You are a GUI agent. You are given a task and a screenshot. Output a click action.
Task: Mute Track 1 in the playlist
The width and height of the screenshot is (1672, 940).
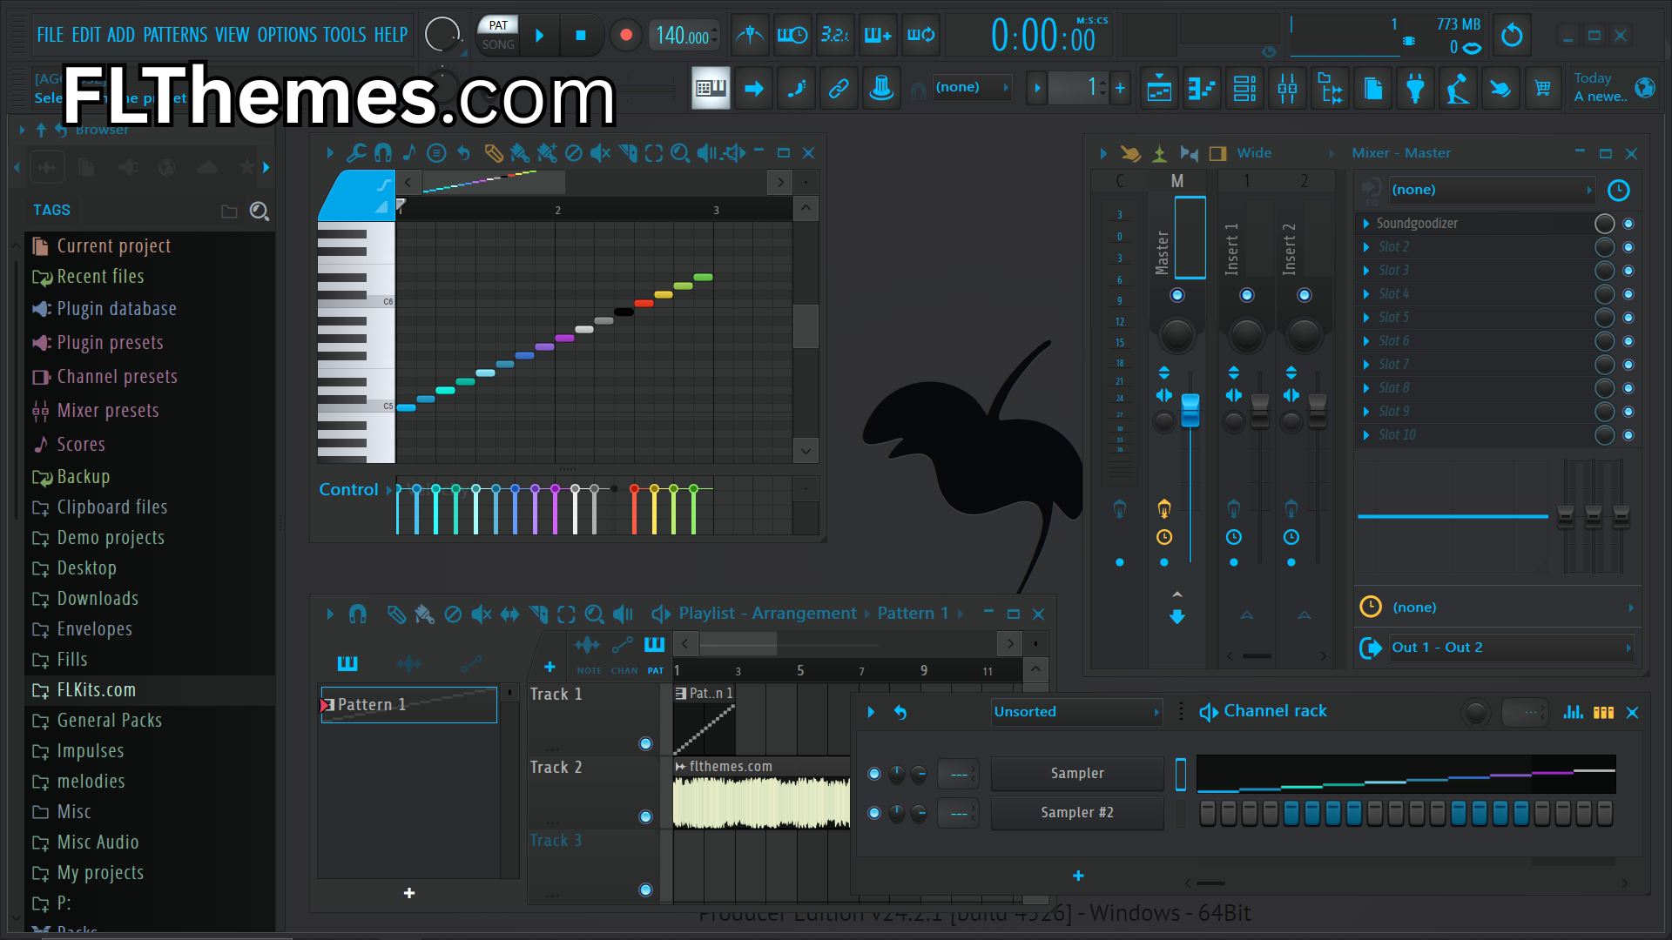click(x=645, y=743)
